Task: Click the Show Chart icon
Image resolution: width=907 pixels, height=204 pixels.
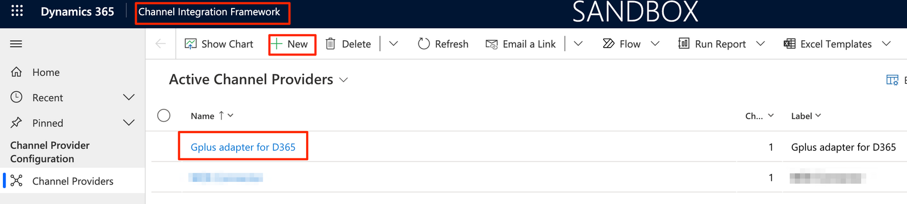Action: (x=191, y=44)
